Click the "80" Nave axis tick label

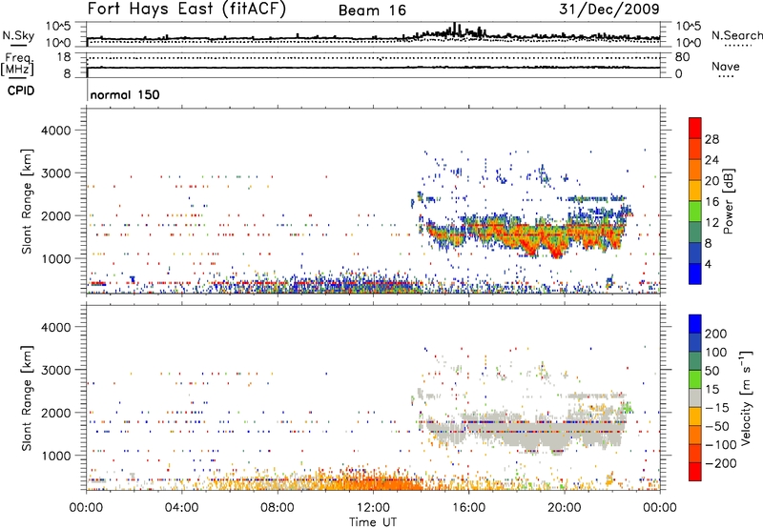click(682, 57)
